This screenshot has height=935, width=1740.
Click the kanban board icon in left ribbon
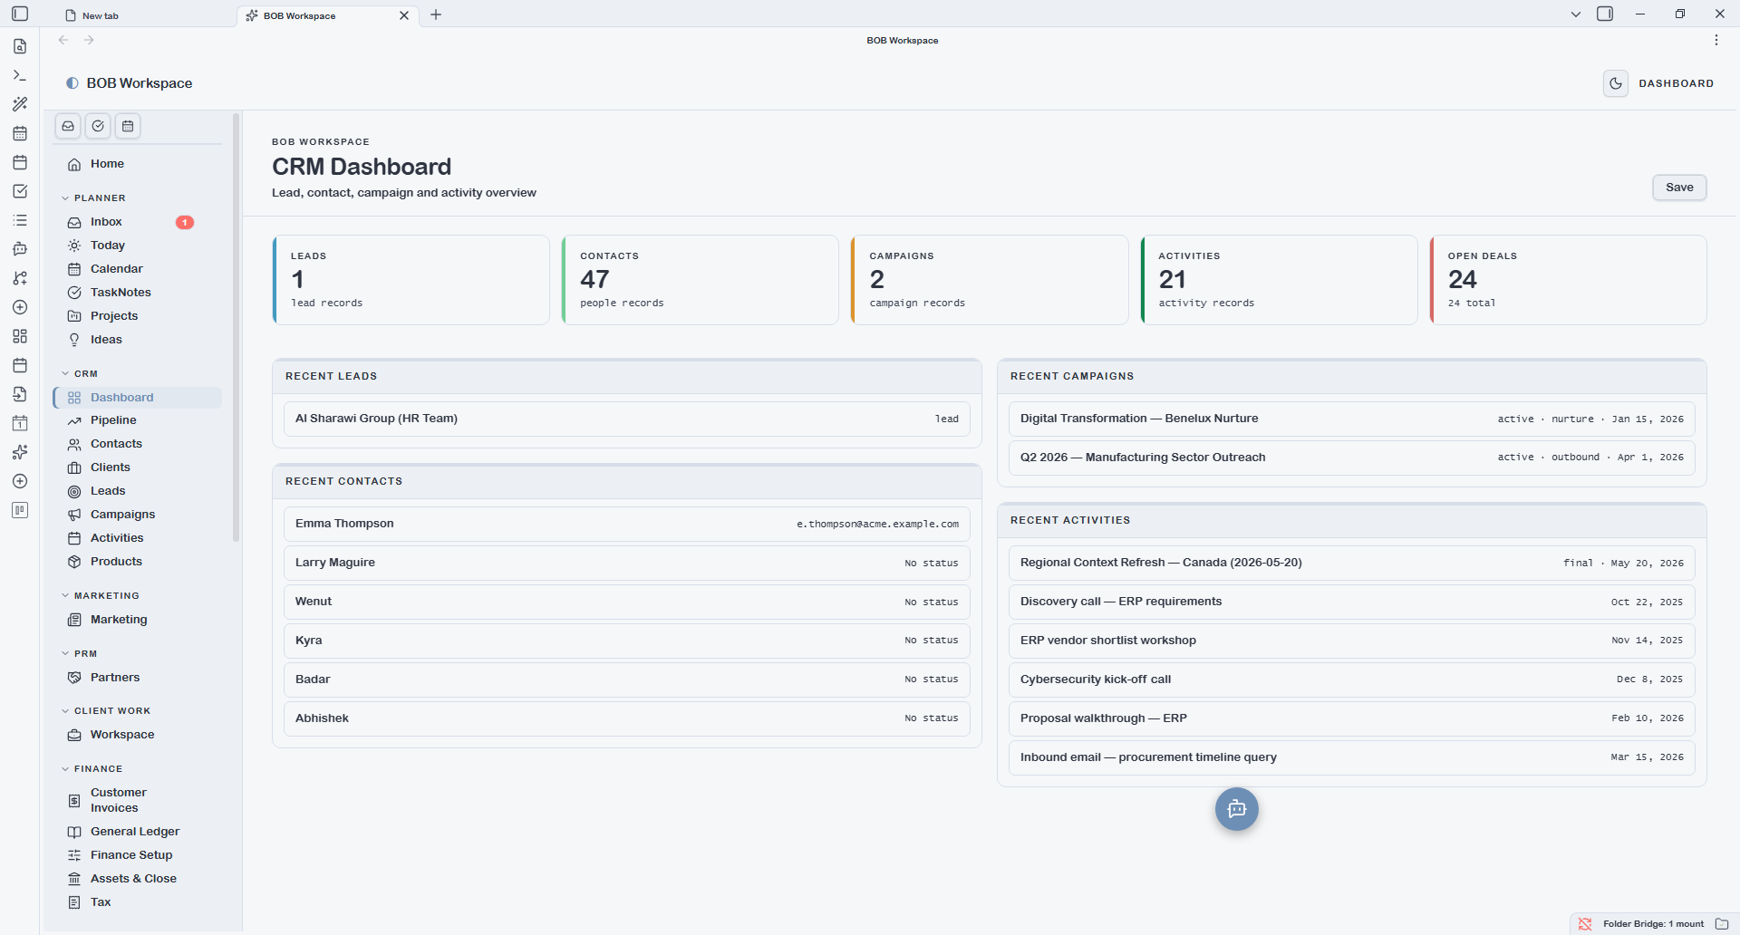coord(20,510)
